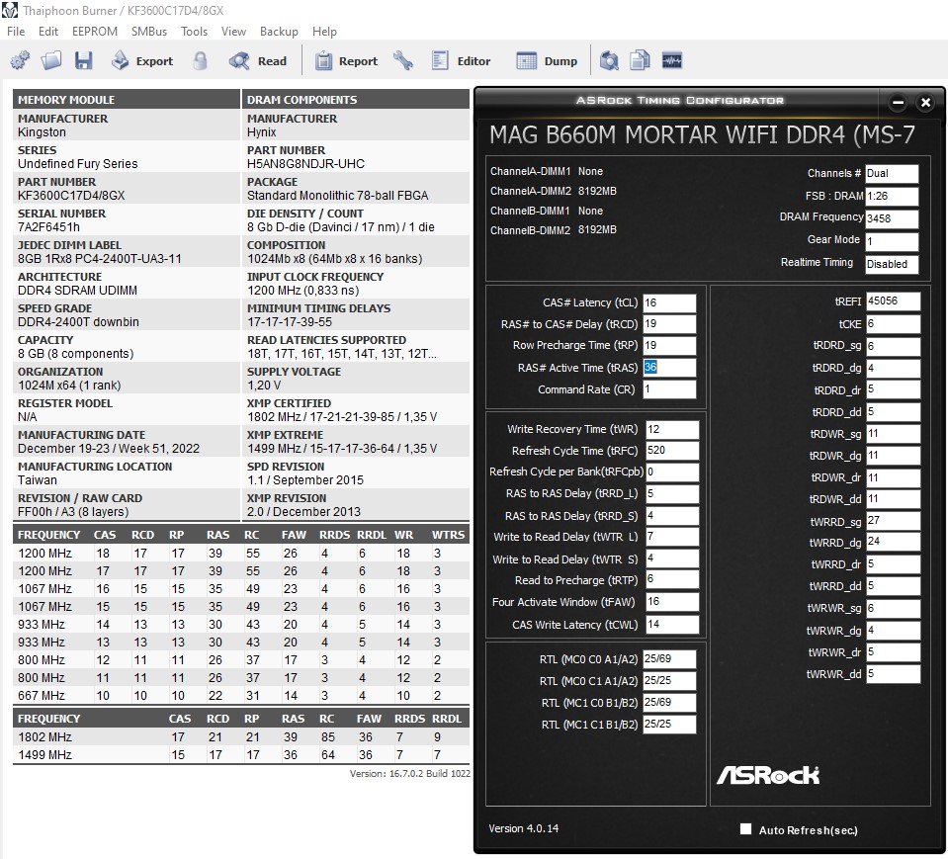
Task: Select part number text KF3600C17D4/8GX
Action: coord(71,196)
